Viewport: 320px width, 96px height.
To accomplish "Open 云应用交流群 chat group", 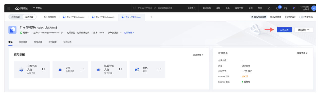I will tap(258, 17).
